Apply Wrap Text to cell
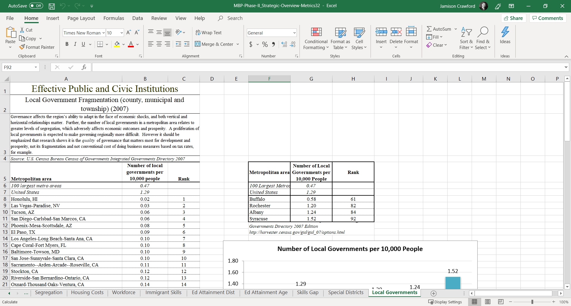Screen dimensions: 571x306 coord(208,32)
